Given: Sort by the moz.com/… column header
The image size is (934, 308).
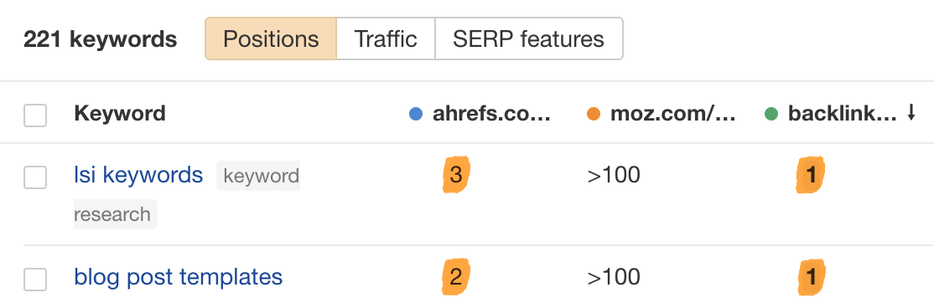Looking at the screenshot, I should (x=673, y=114).
